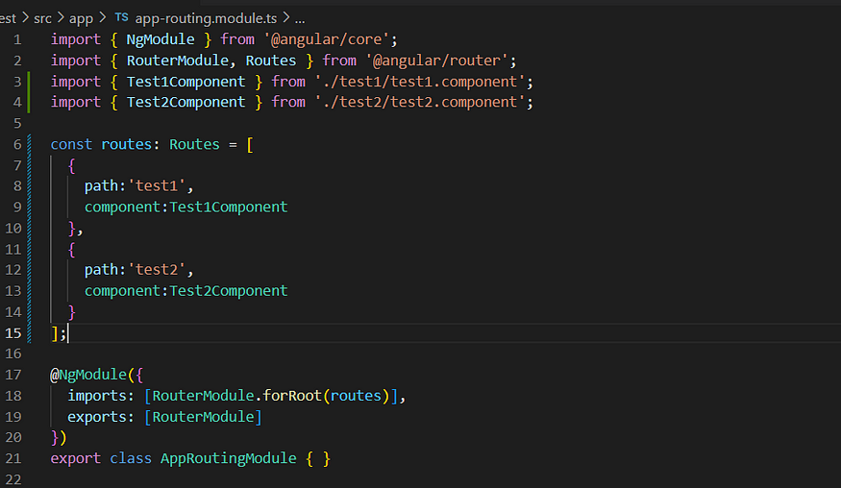This screenshot has width=841, height=488.
Task: Click the class keyword on line 21
Action: coord(131,459)
